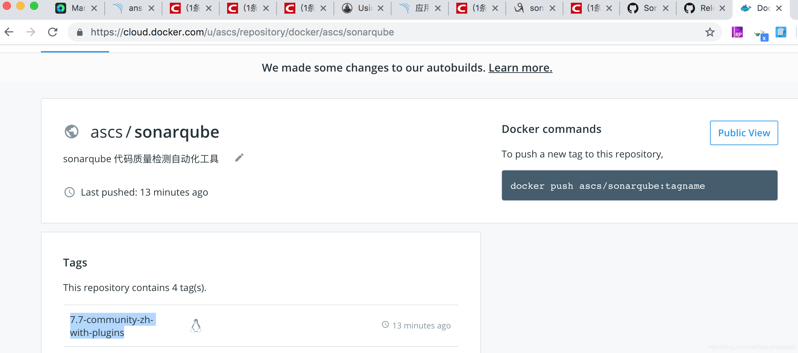Click the Tags section heading

pyautogui.click(x=75, y=263)
